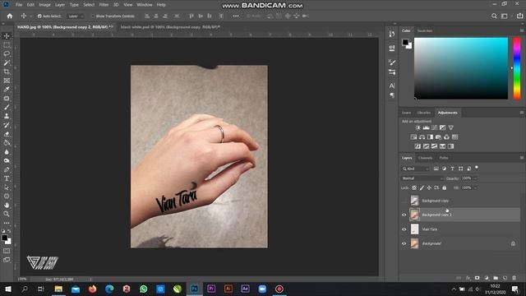Select the Rectangular Marquee tool
This screenshot has height=296, width=526.
(7, 45)
